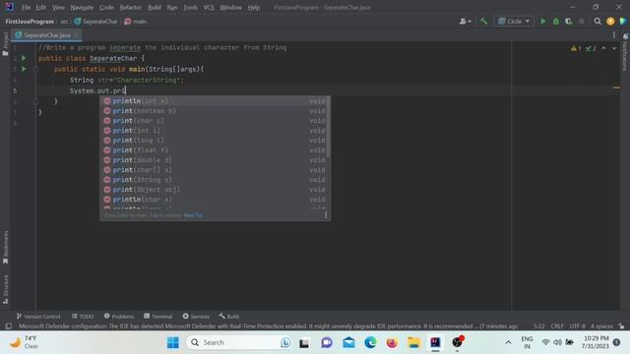Click run gutter icon beside class SeperateChar
Viewport: 630px width, 354px height.
click(x=24, y=58)
